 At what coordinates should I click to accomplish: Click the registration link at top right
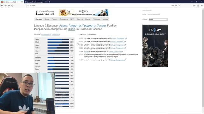154,14
